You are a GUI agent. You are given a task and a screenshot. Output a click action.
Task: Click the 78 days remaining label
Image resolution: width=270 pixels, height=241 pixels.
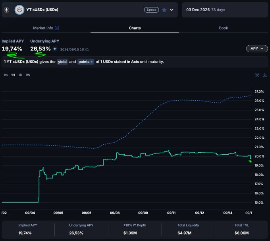pyautogui.click(x=218, y=10)
